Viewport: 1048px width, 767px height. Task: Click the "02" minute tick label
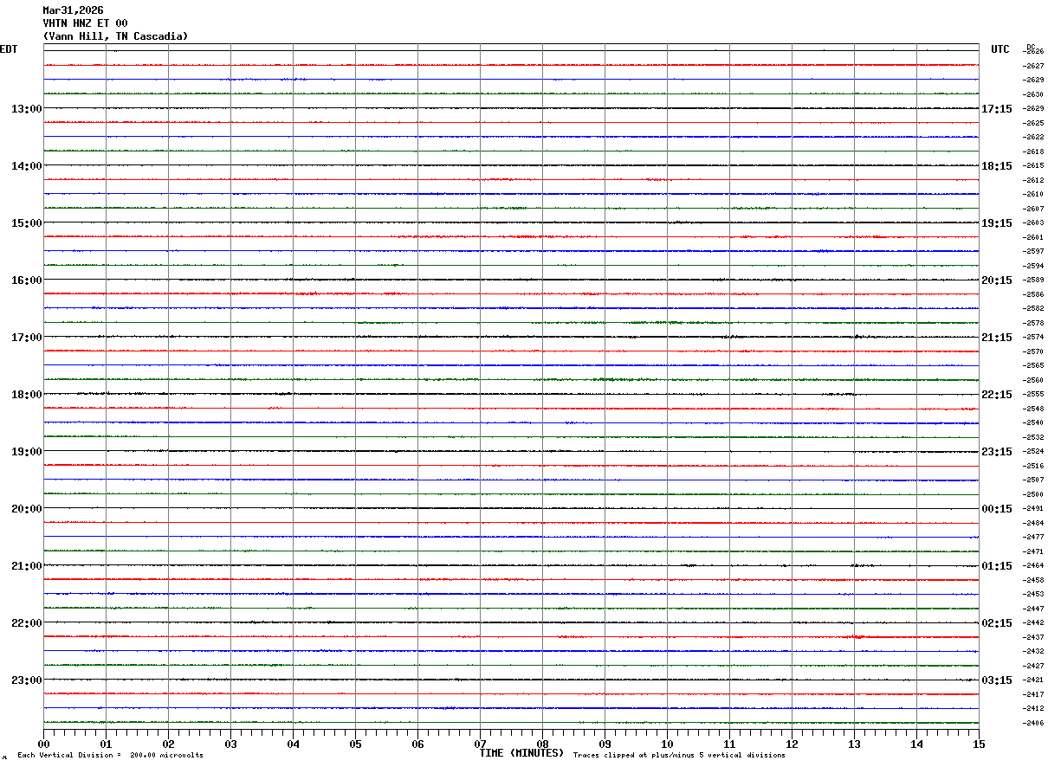[x=168, y=744]
